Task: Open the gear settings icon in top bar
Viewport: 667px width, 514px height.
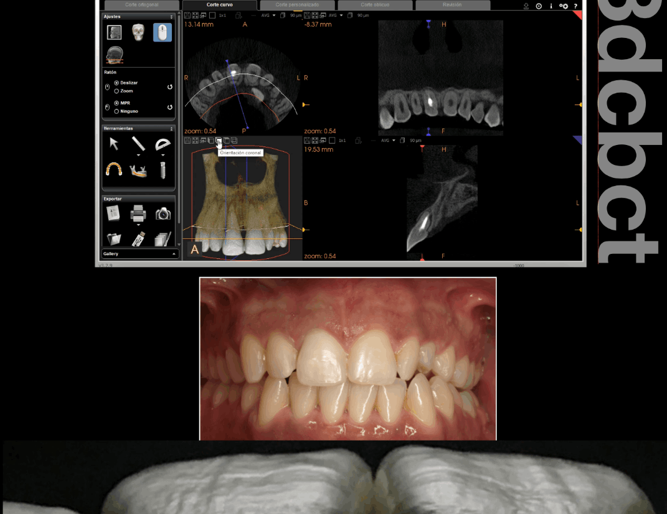Action: point(564,6)
